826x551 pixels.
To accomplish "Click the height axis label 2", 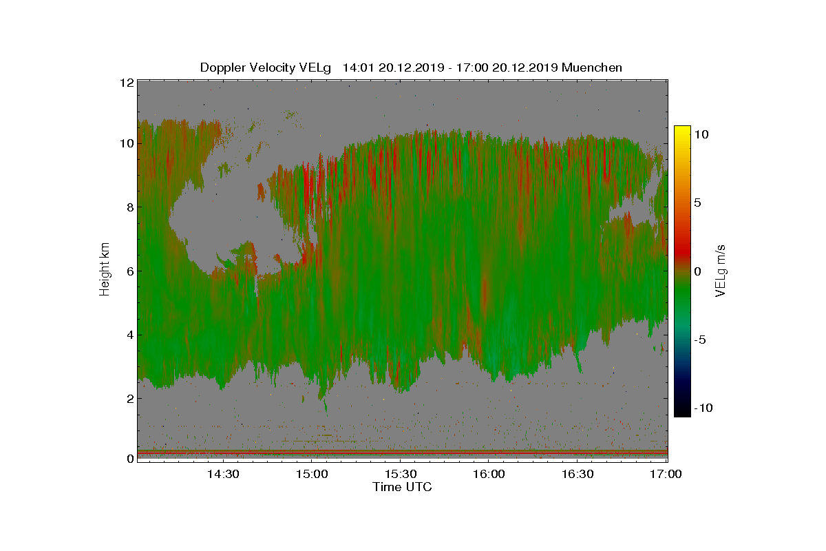I will tap(129, 398).
